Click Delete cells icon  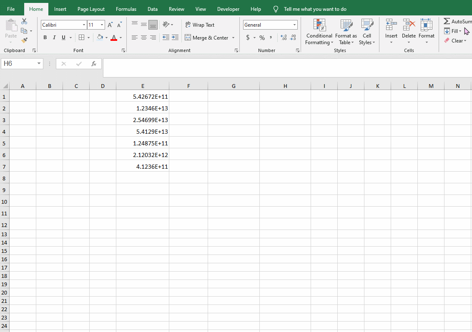click(409, 25)
